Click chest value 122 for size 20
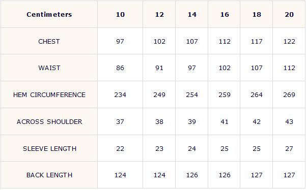Viewport: 307px width, 190px height. [x=289, y=41]
